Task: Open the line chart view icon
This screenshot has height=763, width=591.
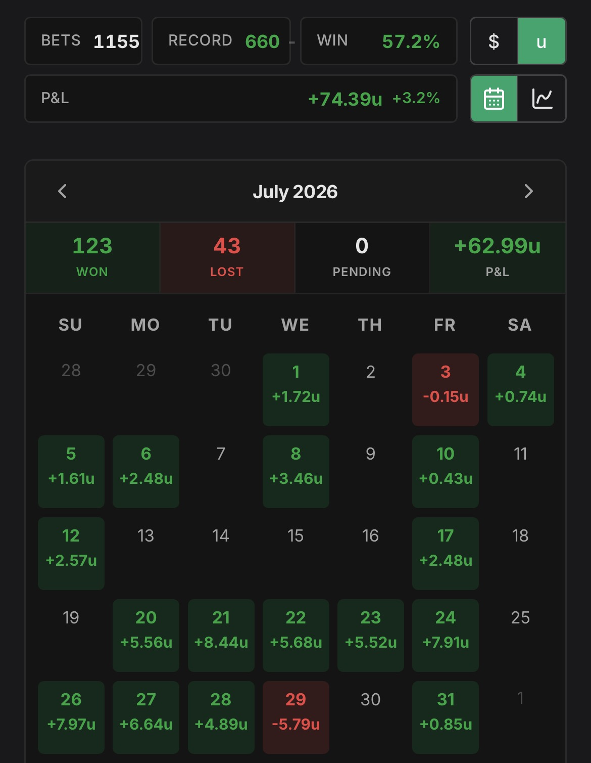Action: (542, 99)
